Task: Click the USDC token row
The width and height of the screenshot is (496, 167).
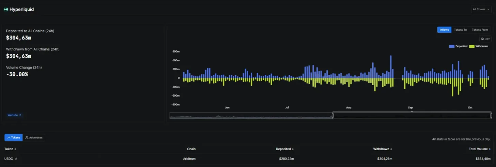Action: (x=248, y=159)
